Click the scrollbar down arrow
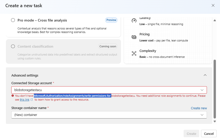Screen dimensions: 220x140 point(215,121)
